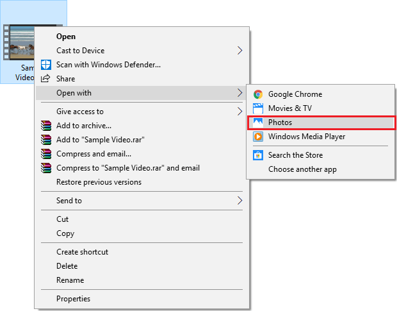The height and width of the screenshot is (311, 397).
Task: Click the WinRAR icon beside Add to archive...
Action: point(46,126)
